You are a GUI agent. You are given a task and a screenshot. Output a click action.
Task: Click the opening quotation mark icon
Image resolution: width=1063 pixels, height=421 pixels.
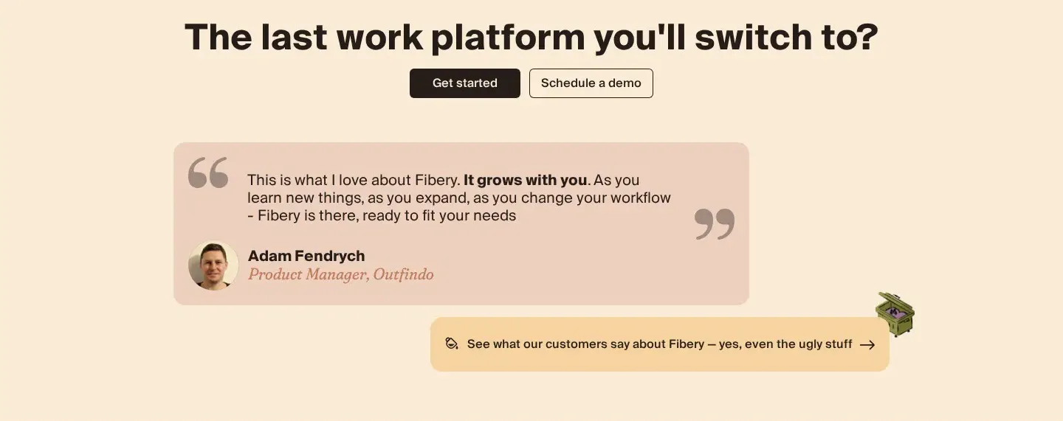point(208,173)
